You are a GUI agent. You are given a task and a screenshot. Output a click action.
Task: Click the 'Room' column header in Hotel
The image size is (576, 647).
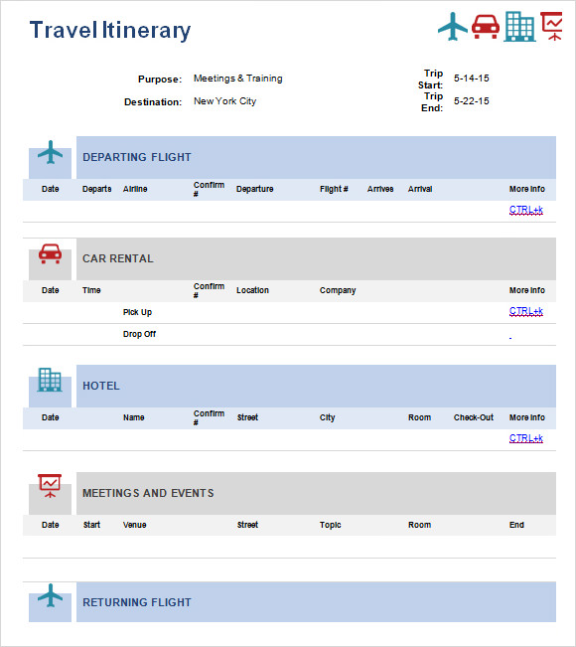pyautogui.click(x=420, y=417)
